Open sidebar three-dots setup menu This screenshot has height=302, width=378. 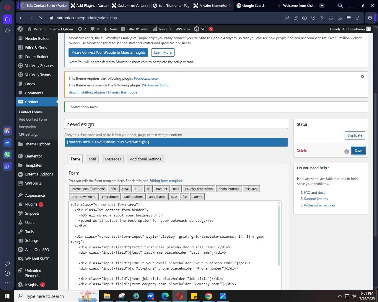tap(7, 283)
